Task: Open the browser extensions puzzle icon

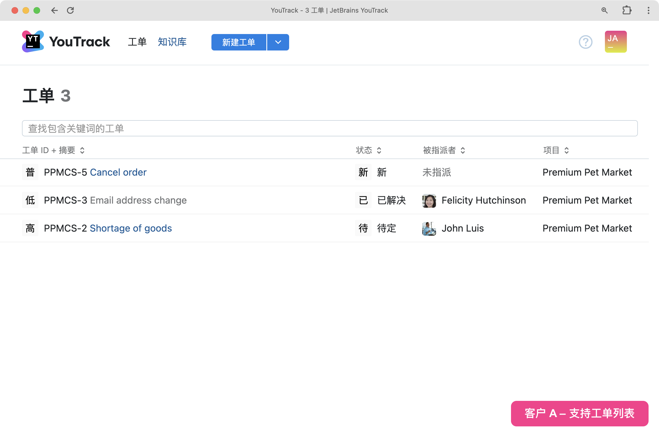Action: [627, 10]
